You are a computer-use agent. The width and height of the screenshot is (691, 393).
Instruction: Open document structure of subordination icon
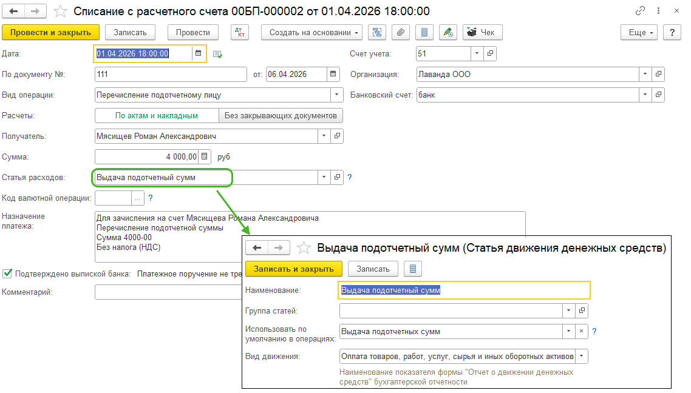point(377,32)
